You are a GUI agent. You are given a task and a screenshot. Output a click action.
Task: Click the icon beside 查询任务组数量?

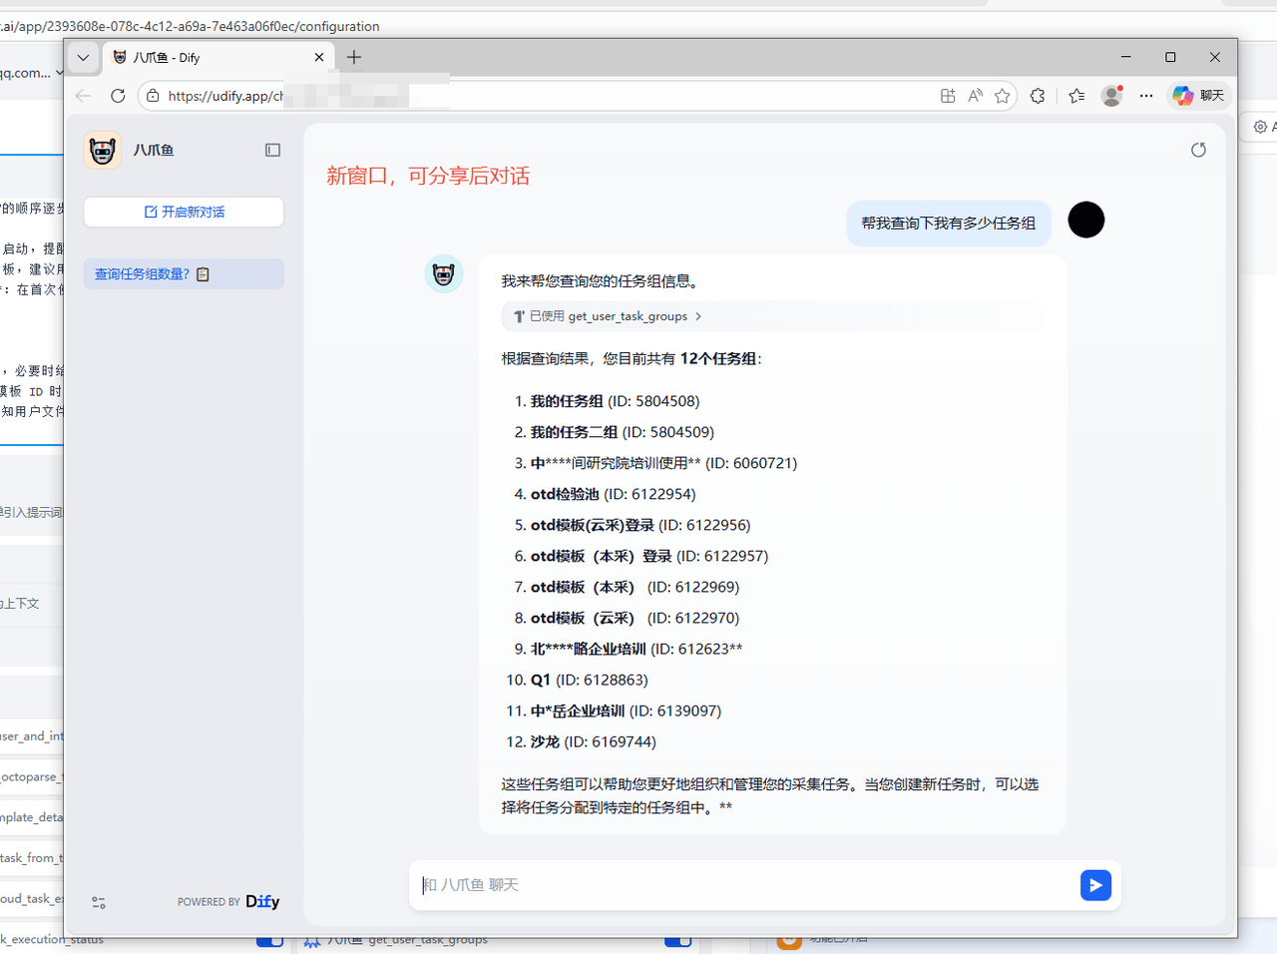click(x=204, y=274)
